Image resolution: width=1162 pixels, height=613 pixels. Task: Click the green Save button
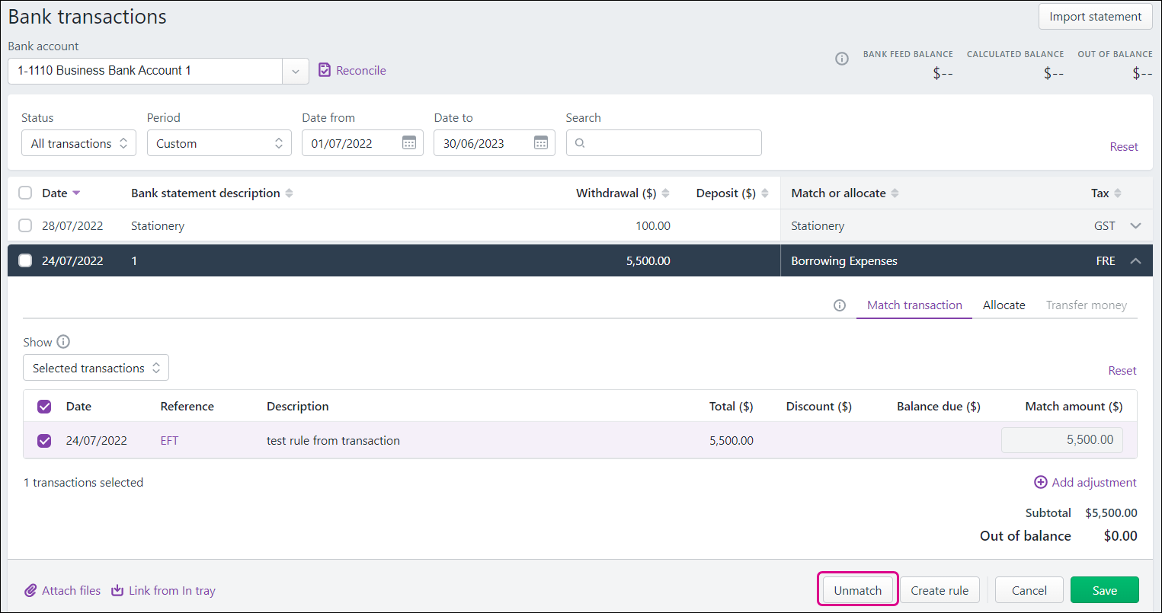[1105, 590]
